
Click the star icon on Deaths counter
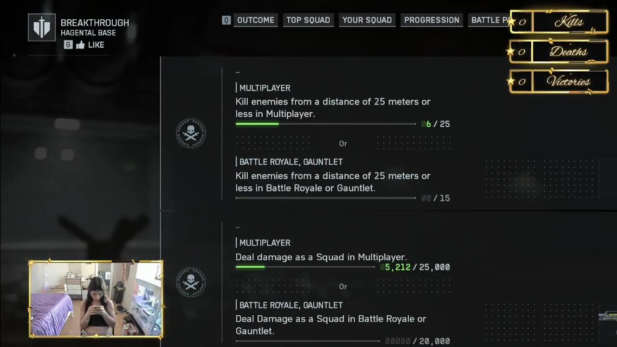click(x=511, y=52)
